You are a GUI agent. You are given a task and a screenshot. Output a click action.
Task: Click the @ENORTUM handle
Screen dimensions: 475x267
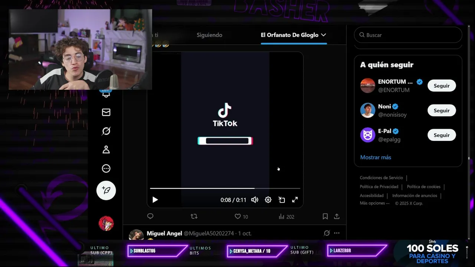tap(394, 90)
